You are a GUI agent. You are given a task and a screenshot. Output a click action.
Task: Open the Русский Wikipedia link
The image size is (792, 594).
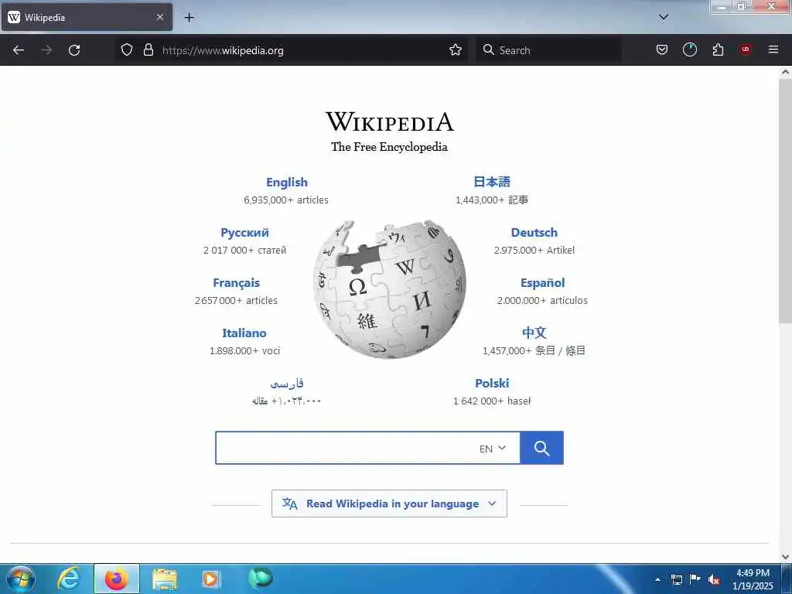tap(244, 232)
